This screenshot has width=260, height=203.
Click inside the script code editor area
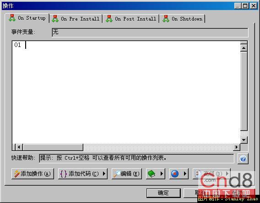[x=126, y=92]
